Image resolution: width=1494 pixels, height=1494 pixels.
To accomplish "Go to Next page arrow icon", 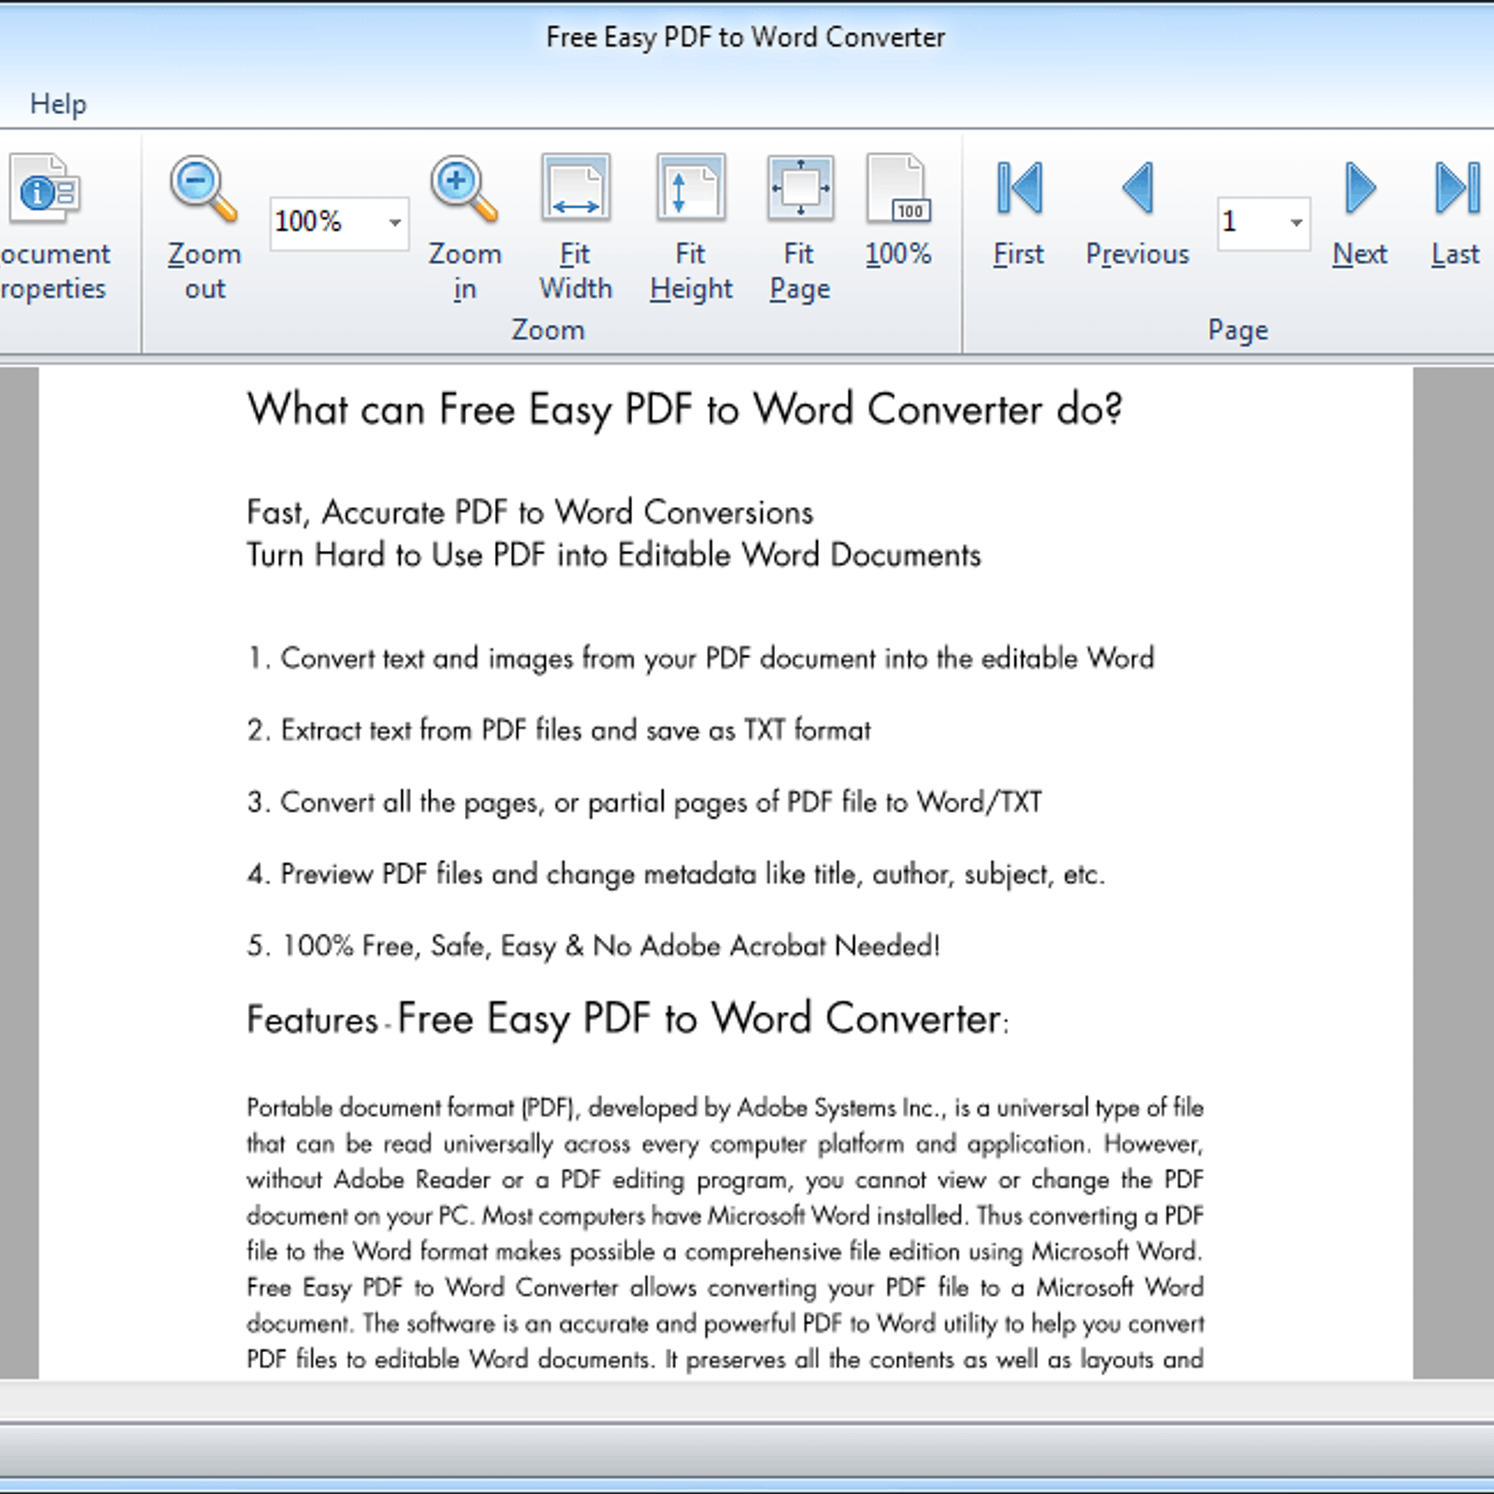I will 1360,188.
